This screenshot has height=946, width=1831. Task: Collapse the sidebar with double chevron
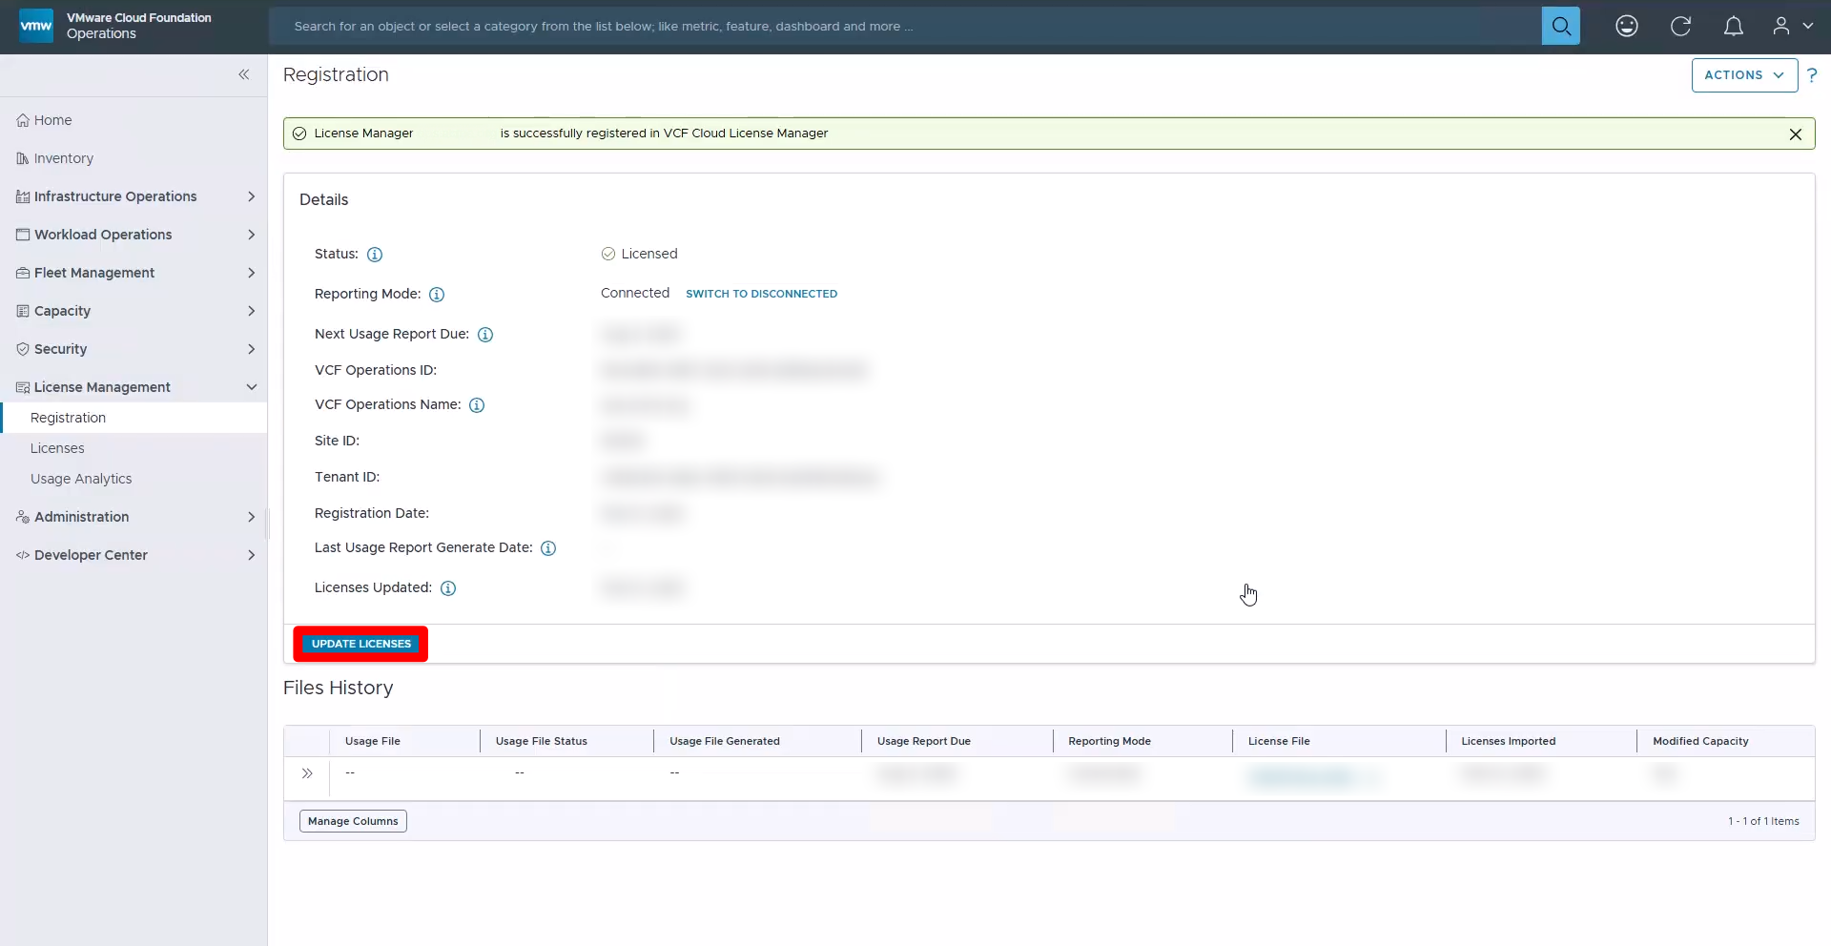point(244,74)
